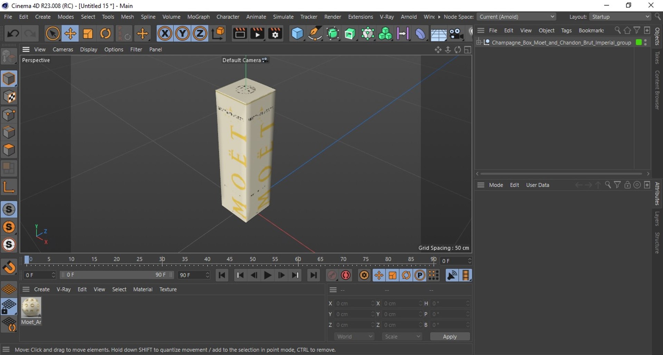The width and height of the screenshot is (663, 355).
Task: Click the Undo arrow icon
Action: (x=13, y=33)
